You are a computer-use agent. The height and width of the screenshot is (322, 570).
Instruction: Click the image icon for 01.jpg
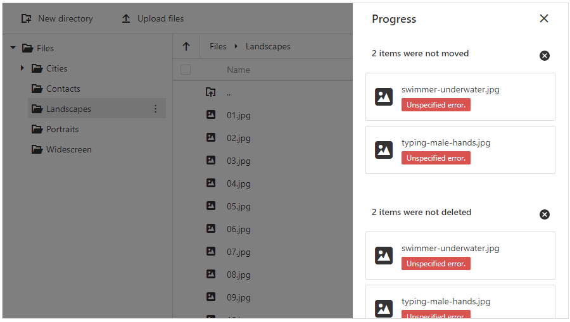pyautogui.click(x=211, y=115)
